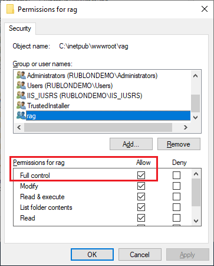Uncheck Allow for Full control
214x266 pixels.
(x=141, y=175)
